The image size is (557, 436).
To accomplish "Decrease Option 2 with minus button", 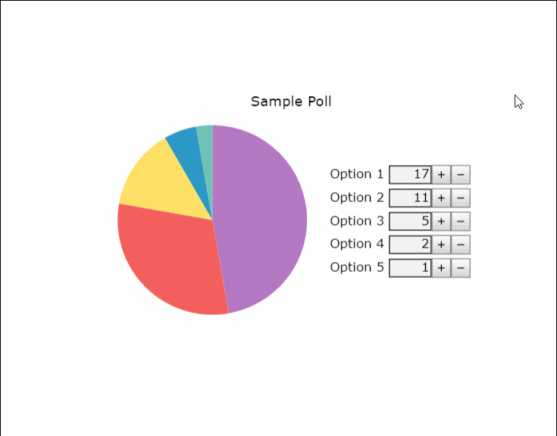I will [x=461, y=198].
